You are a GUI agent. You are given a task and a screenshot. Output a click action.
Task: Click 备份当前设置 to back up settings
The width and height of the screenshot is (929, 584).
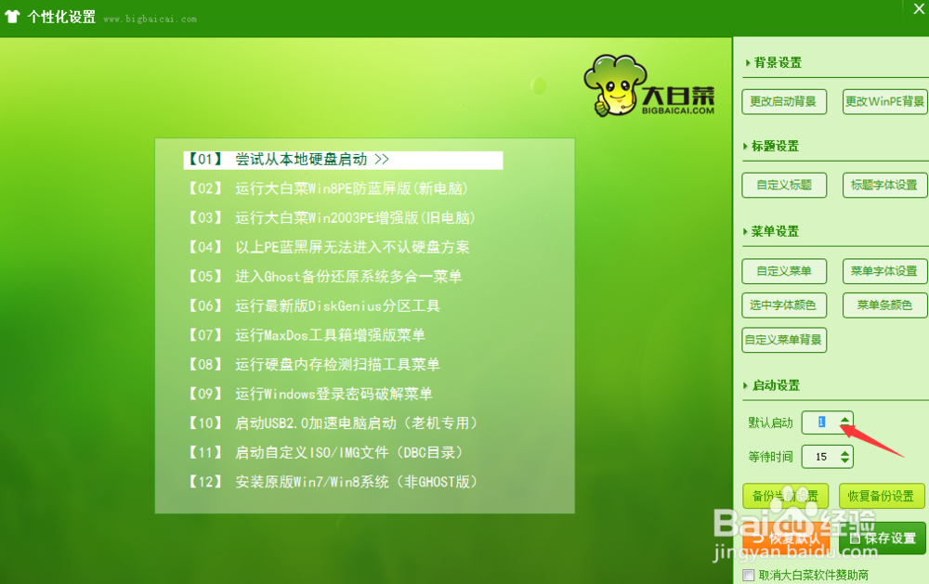coord(785,495)
